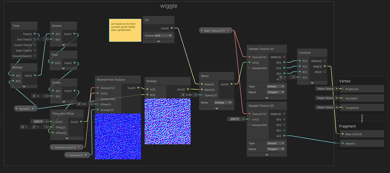This screenshot has width=390, height=173.
Task: Click Strength(1) input port on Normal From Texture
Action: tap(98, 110)
